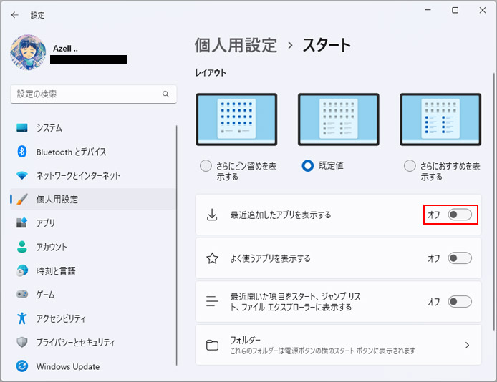Viewport: 497px width, 382px height.
Task: Enable 最近開いた項目 toggle switch
Action: tap(460, 302)
